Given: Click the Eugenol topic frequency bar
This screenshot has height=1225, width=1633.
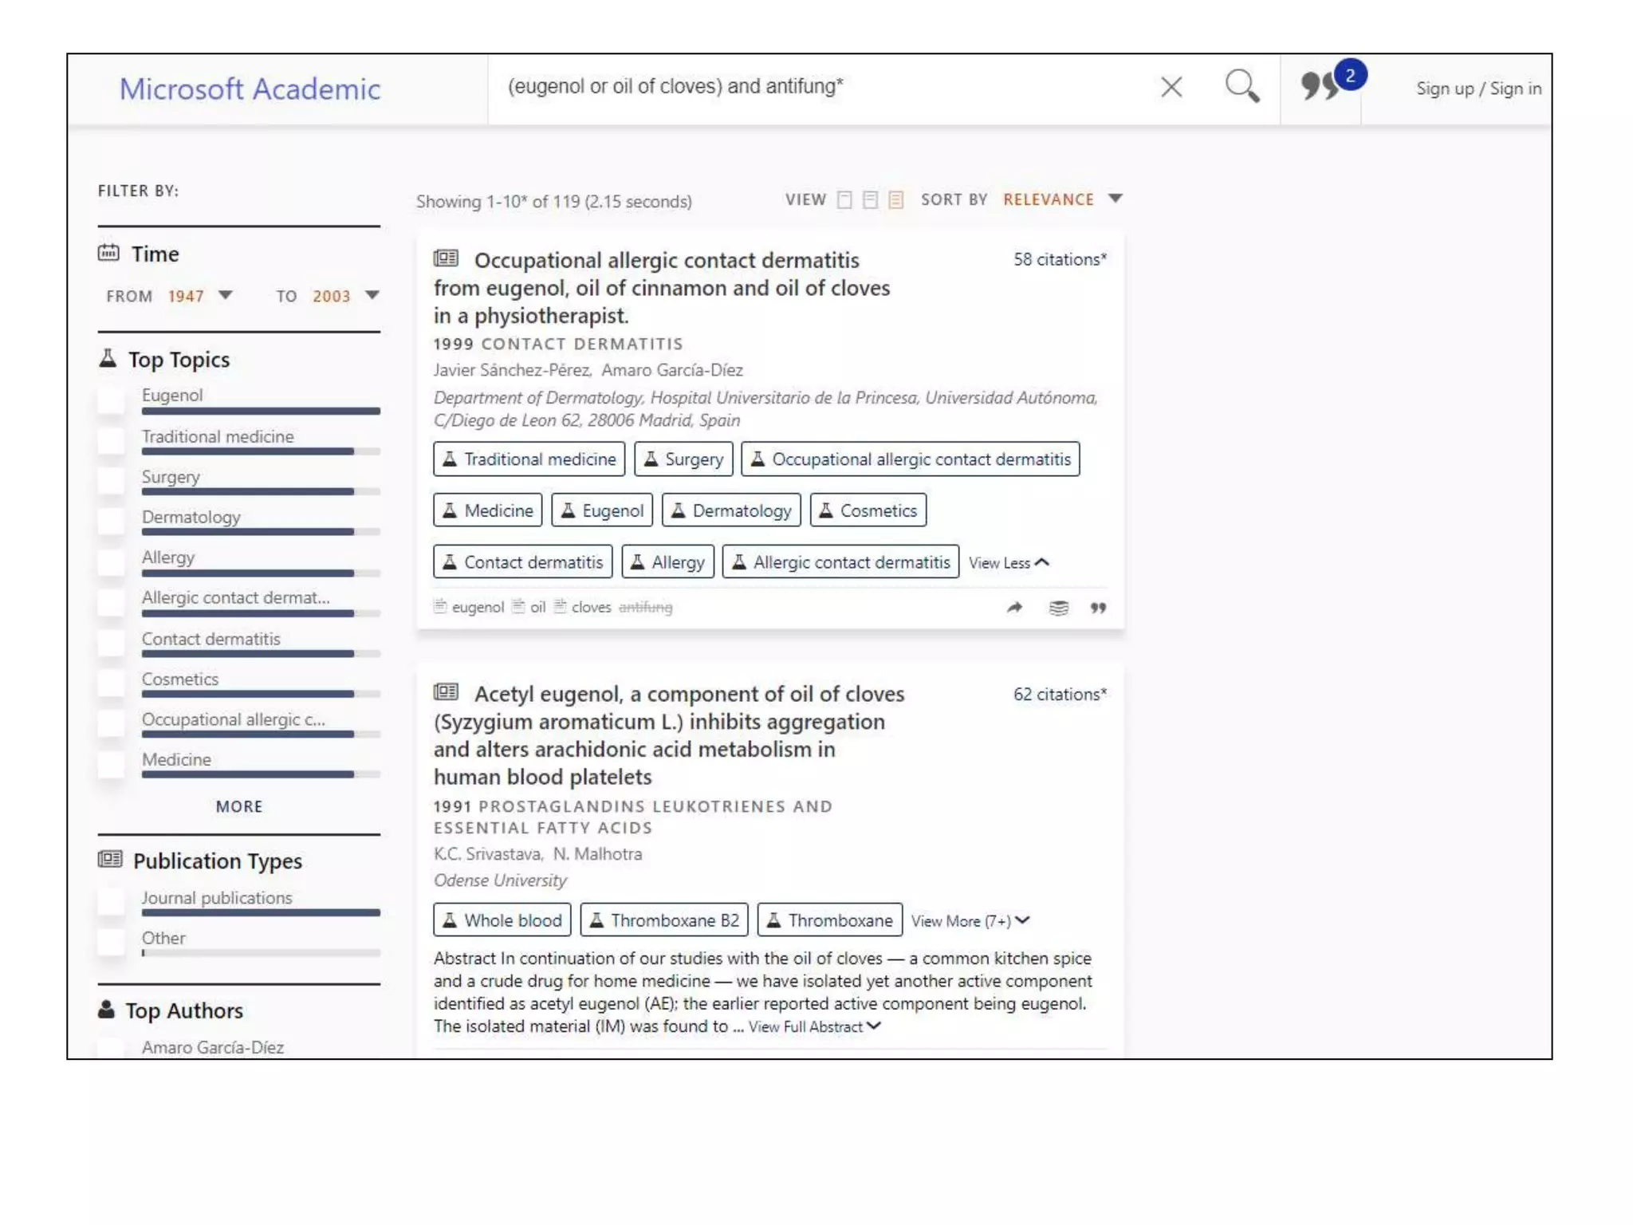Looking at the screenshot, I should click(261, 412).
